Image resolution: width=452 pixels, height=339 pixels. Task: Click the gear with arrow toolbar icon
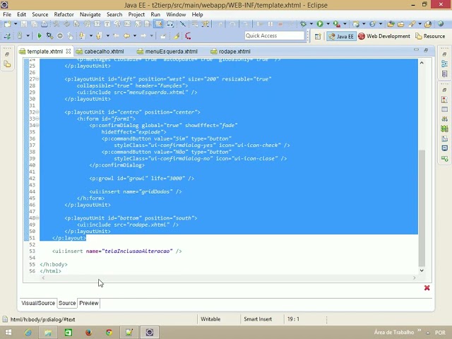click(x=49, y=36)
